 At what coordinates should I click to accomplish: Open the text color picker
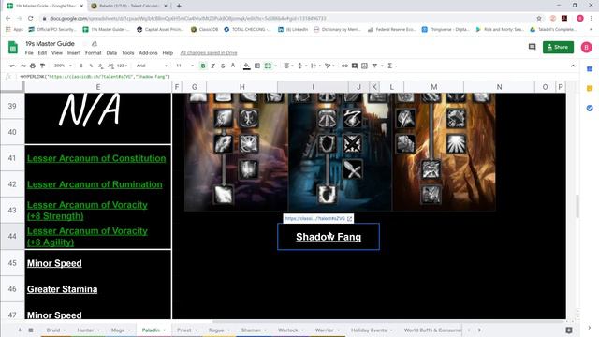233,66
